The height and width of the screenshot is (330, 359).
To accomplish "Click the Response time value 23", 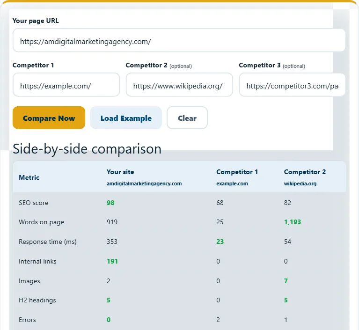I will 220,242.
